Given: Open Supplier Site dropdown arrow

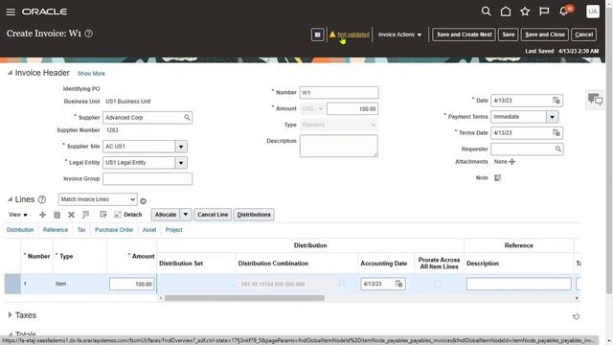Looking at the screenshot, I should pos(181,147).
